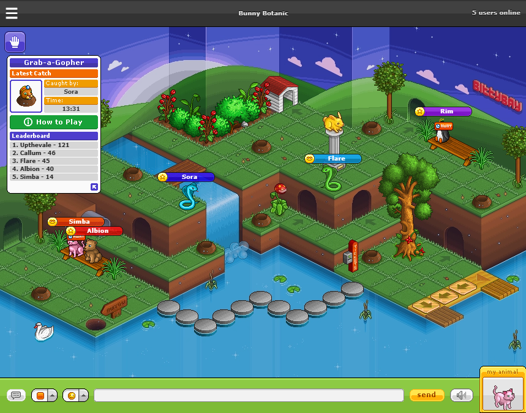526x413 pixels.
Task: Click the wooden Burrow sign
Action: 115,306
